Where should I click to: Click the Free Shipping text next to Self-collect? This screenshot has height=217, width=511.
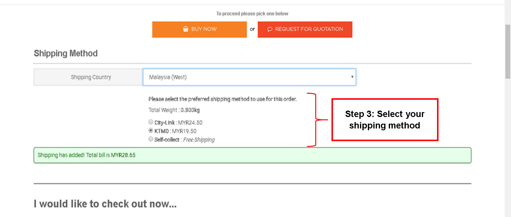pyautogui.click(x=199, y=140)
